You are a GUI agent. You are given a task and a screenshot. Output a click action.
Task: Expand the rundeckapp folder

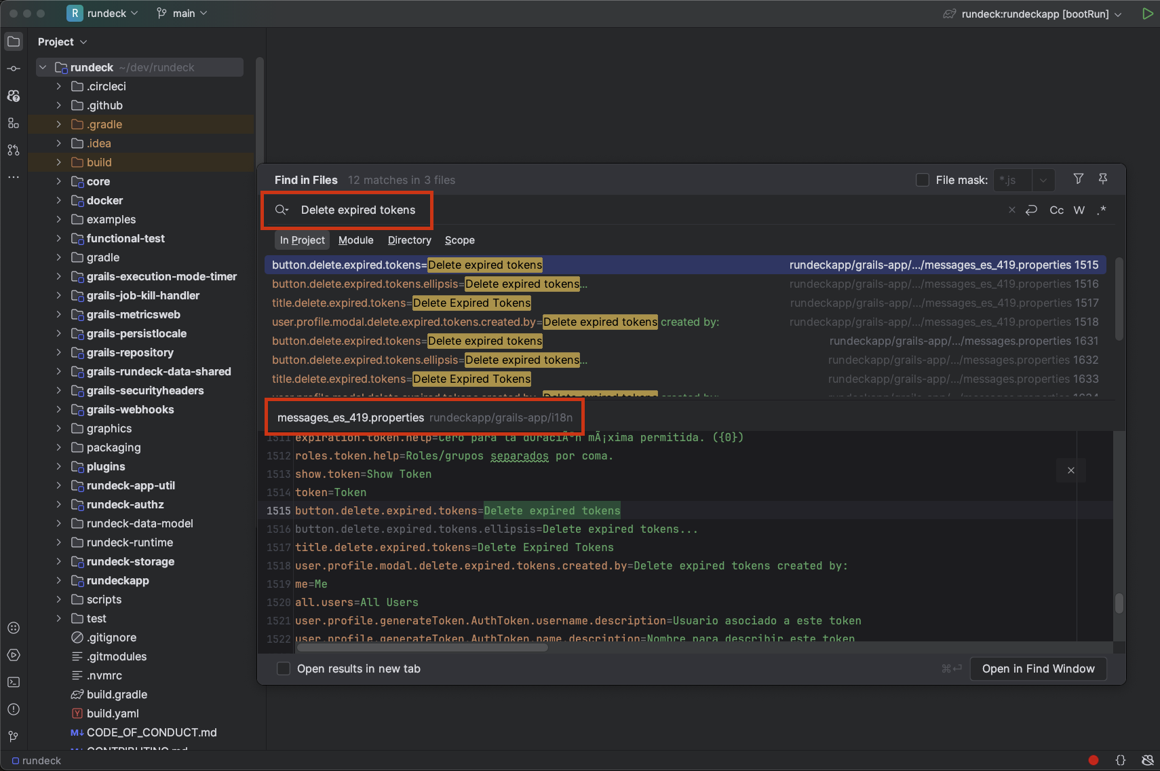coord(58,580)
